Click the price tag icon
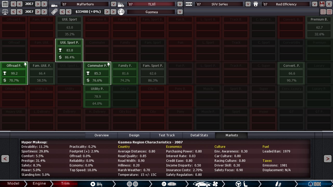The width and height of the screenshot is (333, 187). 54,12
